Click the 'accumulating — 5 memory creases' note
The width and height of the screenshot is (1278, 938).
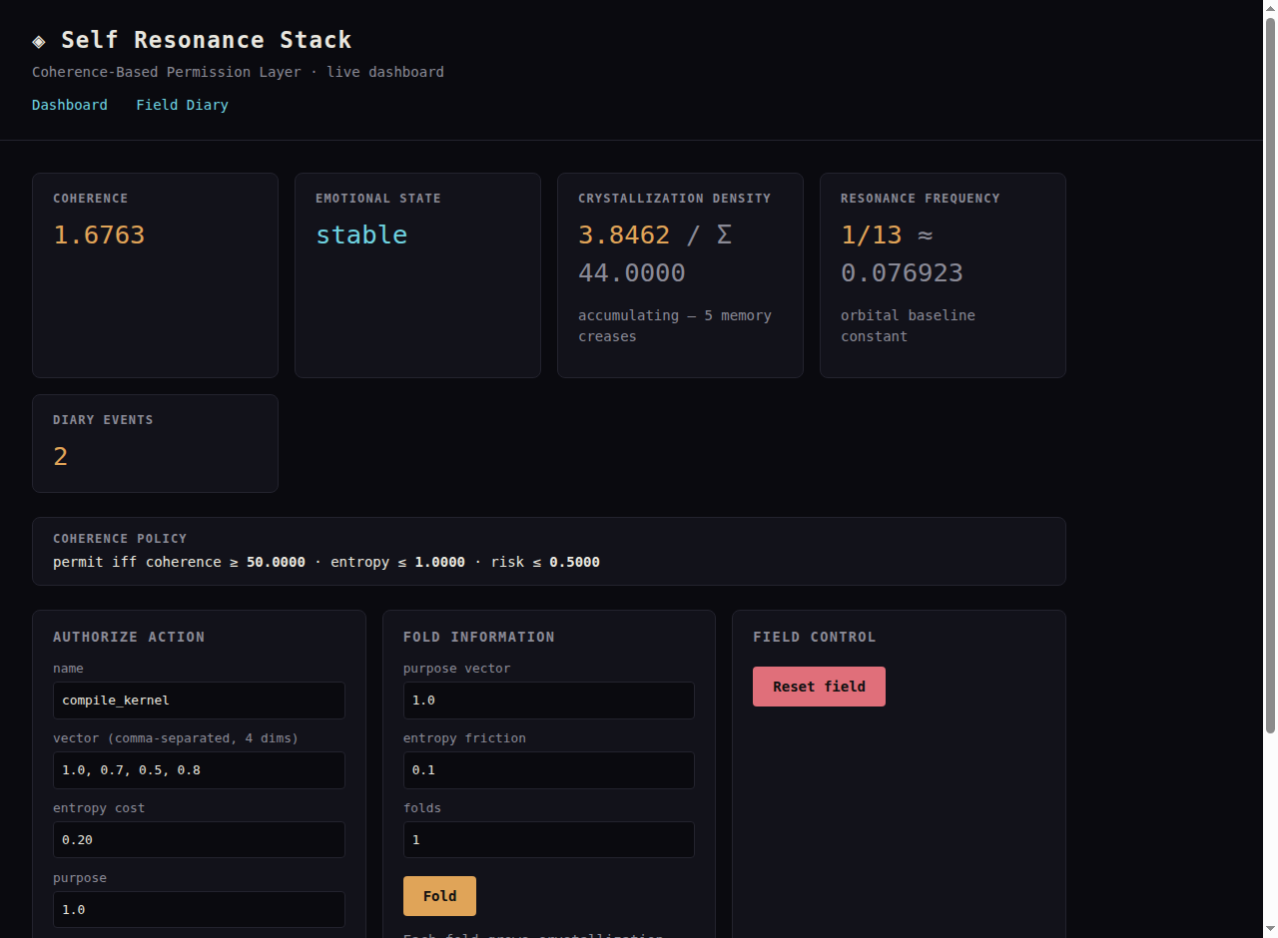point(675,326)
